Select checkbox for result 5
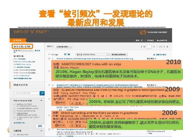Image resolution: width=183 pixels, height=137 pixels. click(49, 129)
